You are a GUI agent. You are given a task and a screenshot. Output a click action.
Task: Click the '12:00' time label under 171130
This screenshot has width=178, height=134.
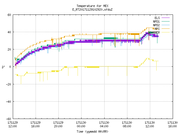[x=150, y=126]
